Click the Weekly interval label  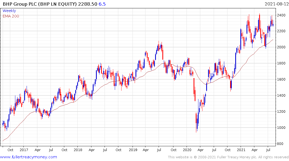pos(9,11)
